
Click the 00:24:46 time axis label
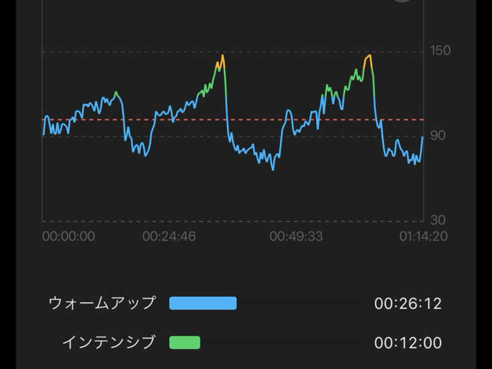pyautogui.click(x=169, y=236)
